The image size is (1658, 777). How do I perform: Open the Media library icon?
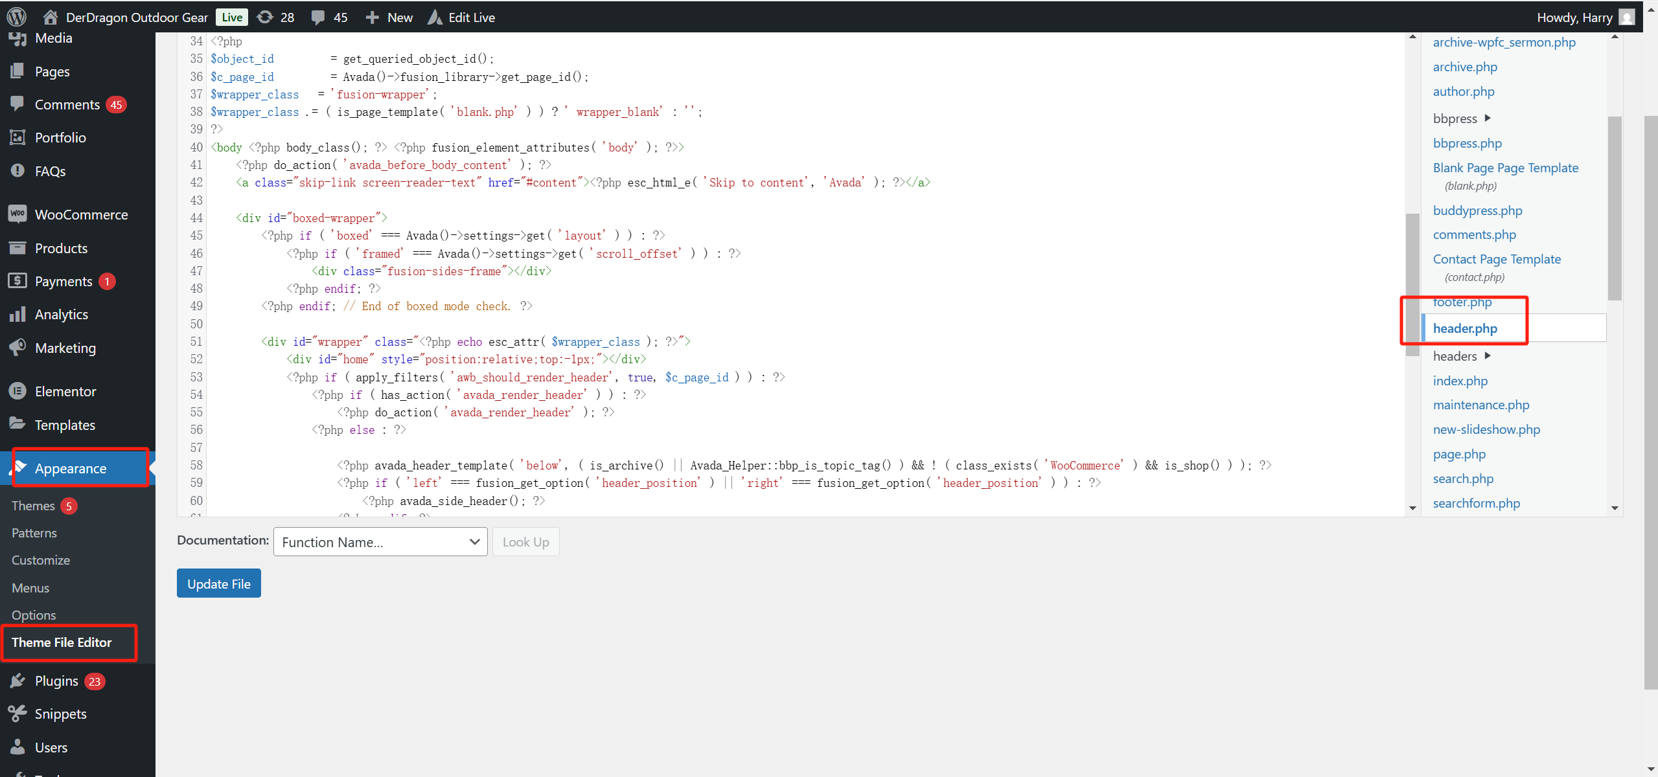pos(17,38)
